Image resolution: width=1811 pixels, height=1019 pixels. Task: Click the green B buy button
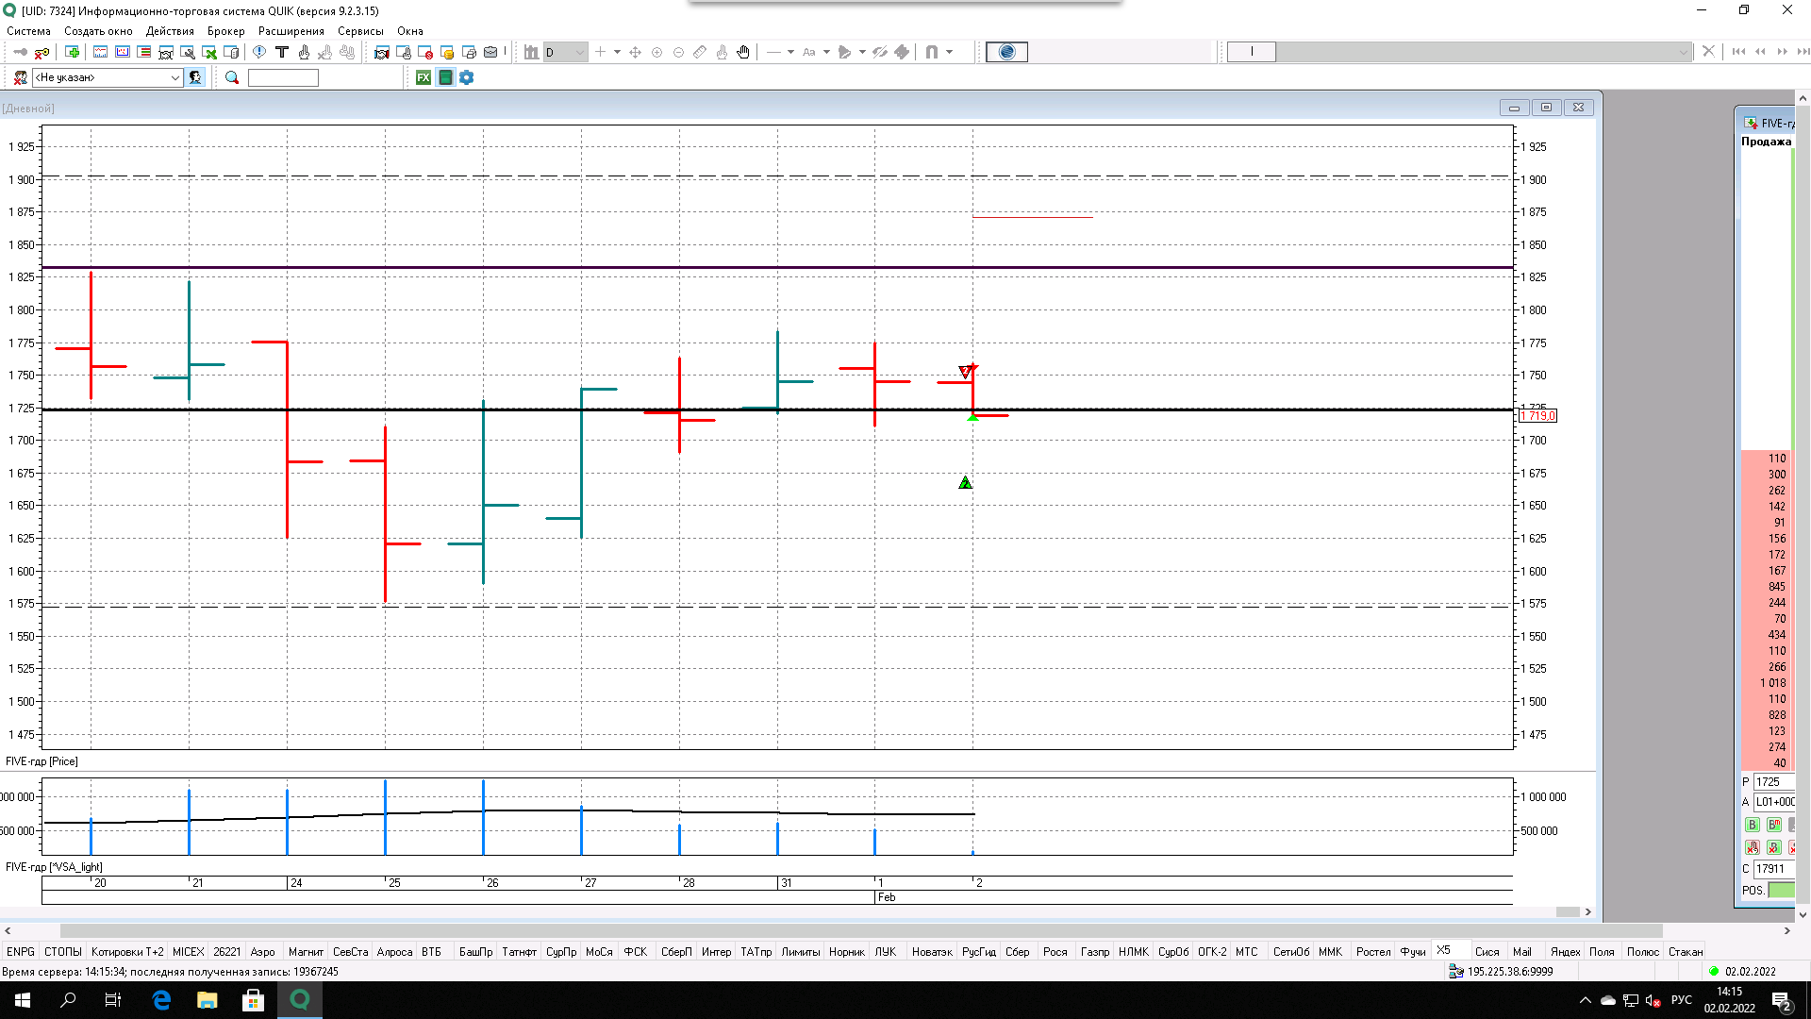click(1753, 825)
